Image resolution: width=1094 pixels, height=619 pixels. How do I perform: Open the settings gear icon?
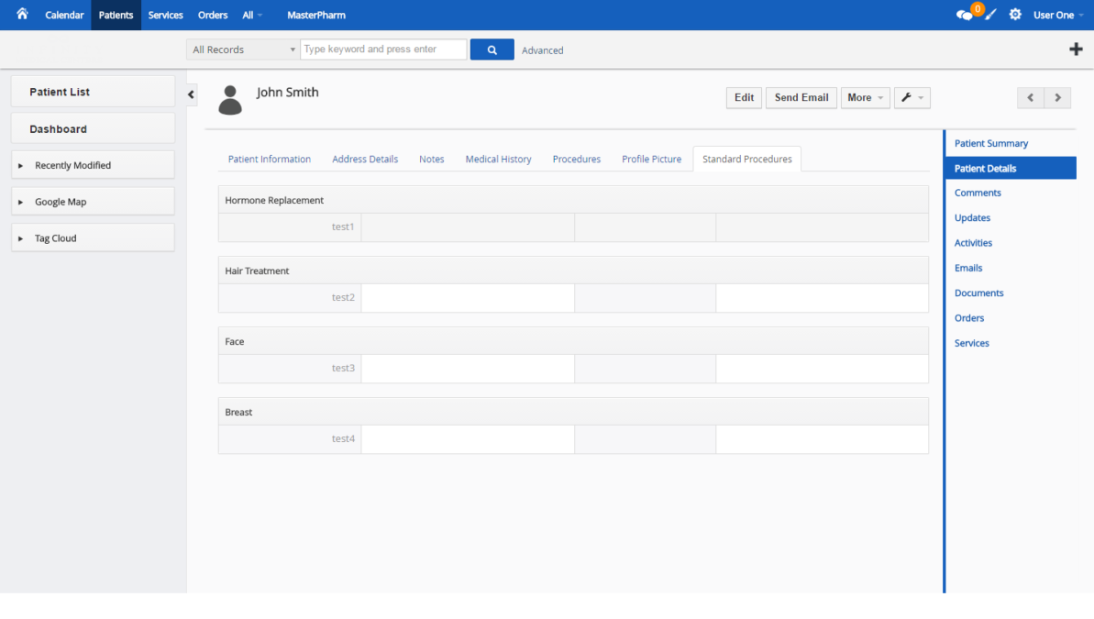[x=1014, y=14]
